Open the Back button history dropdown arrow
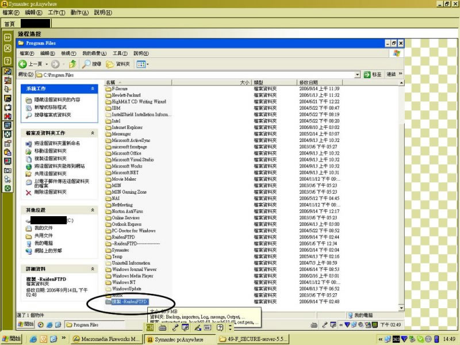The width and height of the screenshot is (460, 345). click(47, 64)
